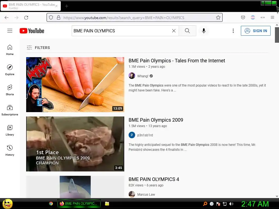Image resolution: width=279 pixels, height=209 pixels.
Task: Click the scrollbar down arrow
Action: (277, 196)
